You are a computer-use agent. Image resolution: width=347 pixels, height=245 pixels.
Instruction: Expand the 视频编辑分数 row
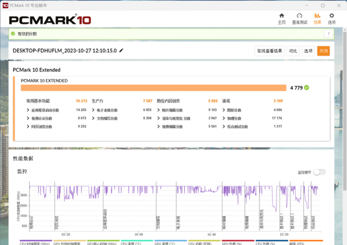(159, 127)
